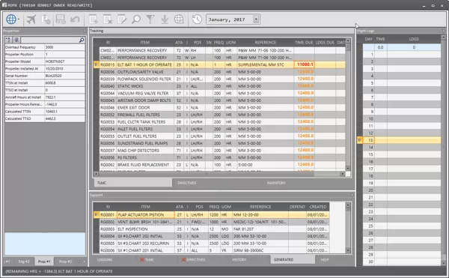
Task: Select the BRAKE FLUID REPLACEMENT row
Action: coord(219,165)
